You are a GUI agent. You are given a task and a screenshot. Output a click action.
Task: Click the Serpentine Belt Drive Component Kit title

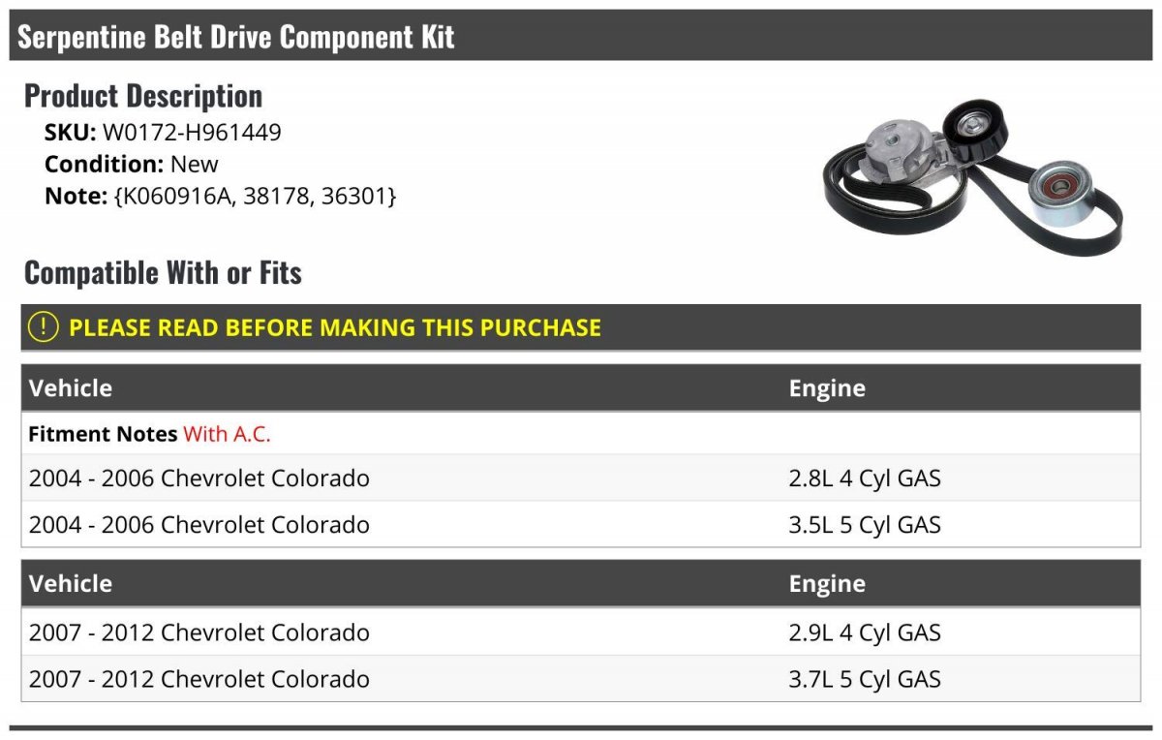tap(236, 37)
